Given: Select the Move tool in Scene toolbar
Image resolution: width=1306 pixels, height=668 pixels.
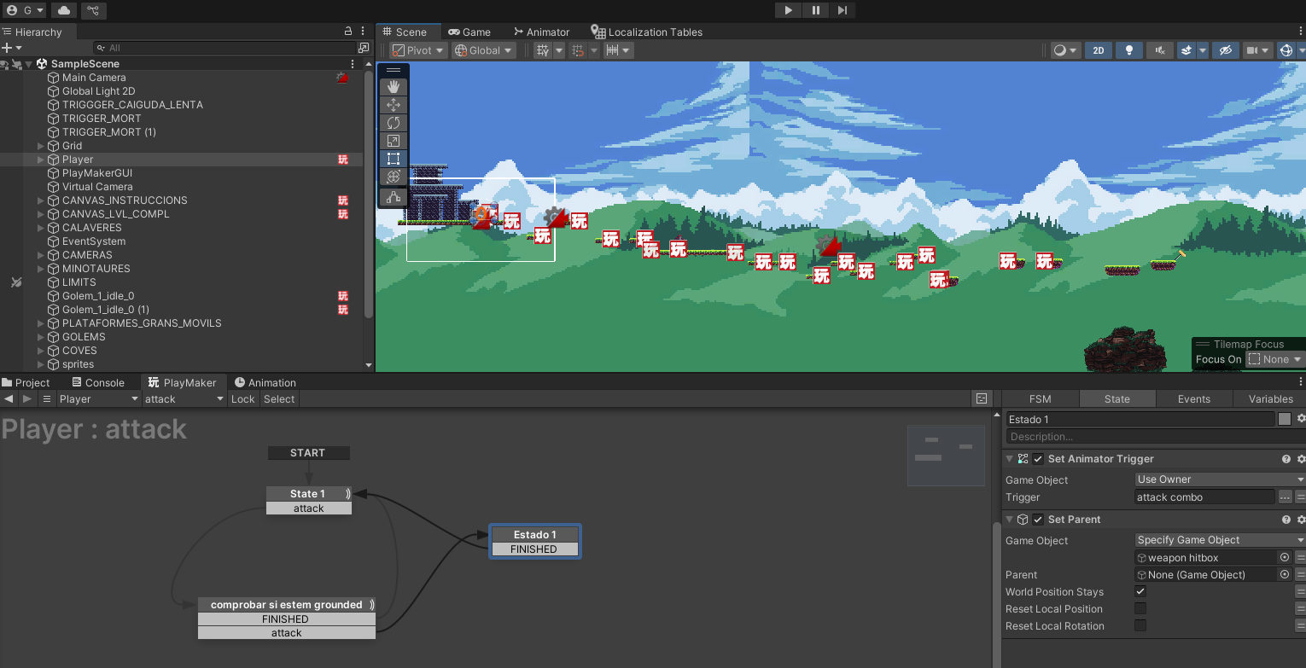Looking at the screenshot, I should pyautogui.click(x=394, y=105).
